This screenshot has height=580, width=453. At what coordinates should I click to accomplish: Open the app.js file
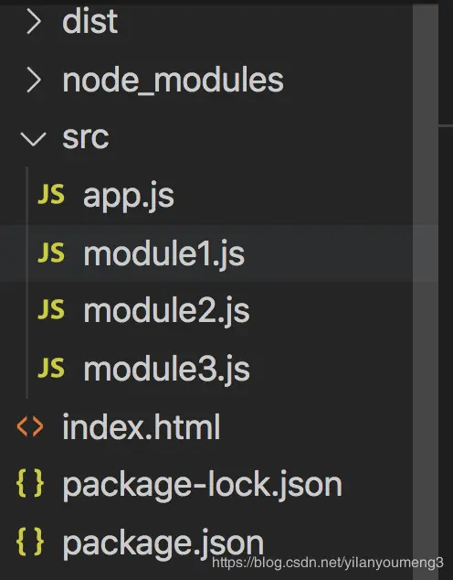point(129,197)
